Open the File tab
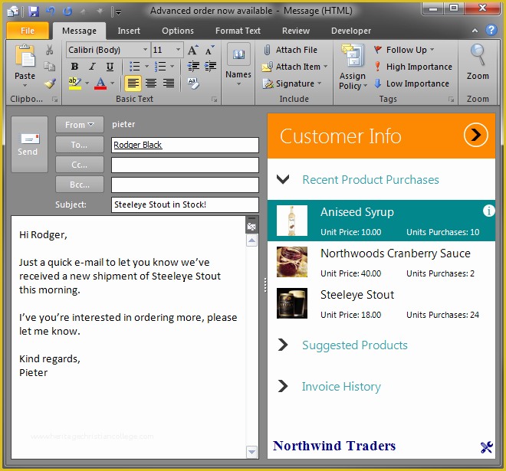The width and height of the screenshot is (506, 471). click(x=28, y=31)
